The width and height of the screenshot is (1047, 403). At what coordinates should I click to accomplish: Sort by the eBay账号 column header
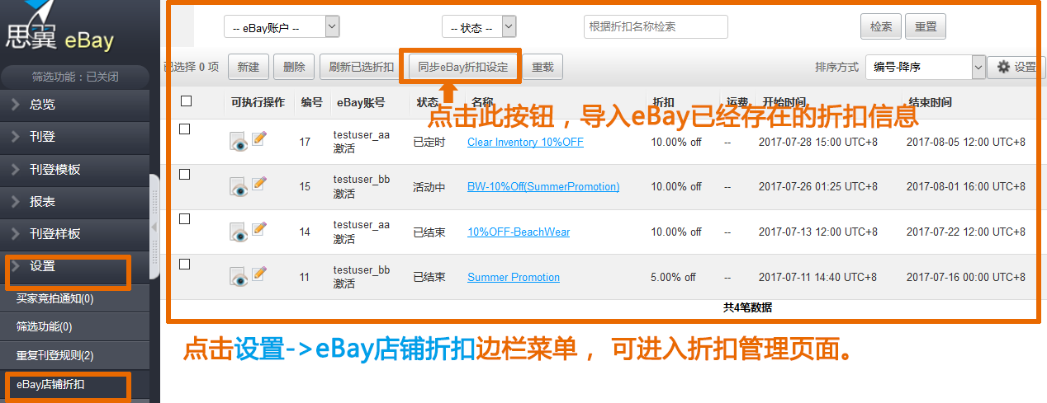[x=361, y=102]
